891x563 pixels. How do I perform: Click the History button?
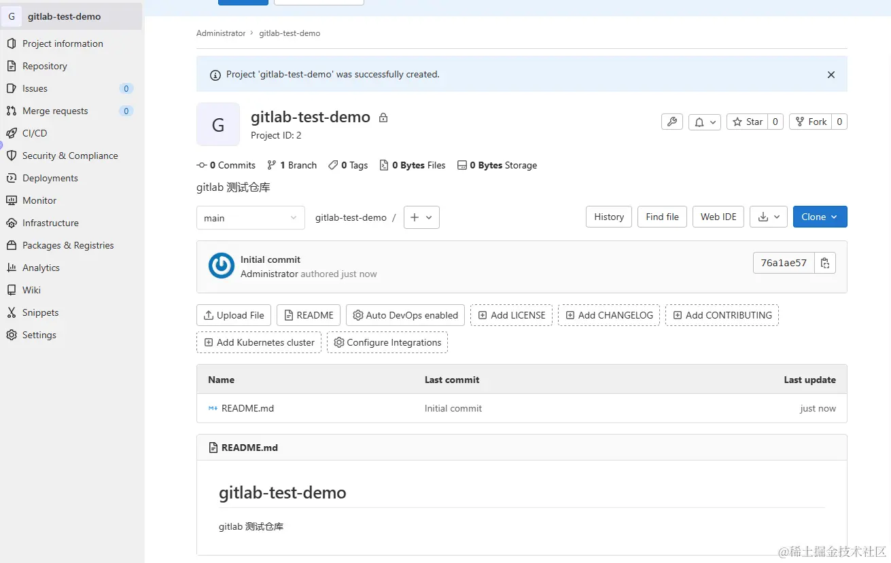tap(609, 217)
